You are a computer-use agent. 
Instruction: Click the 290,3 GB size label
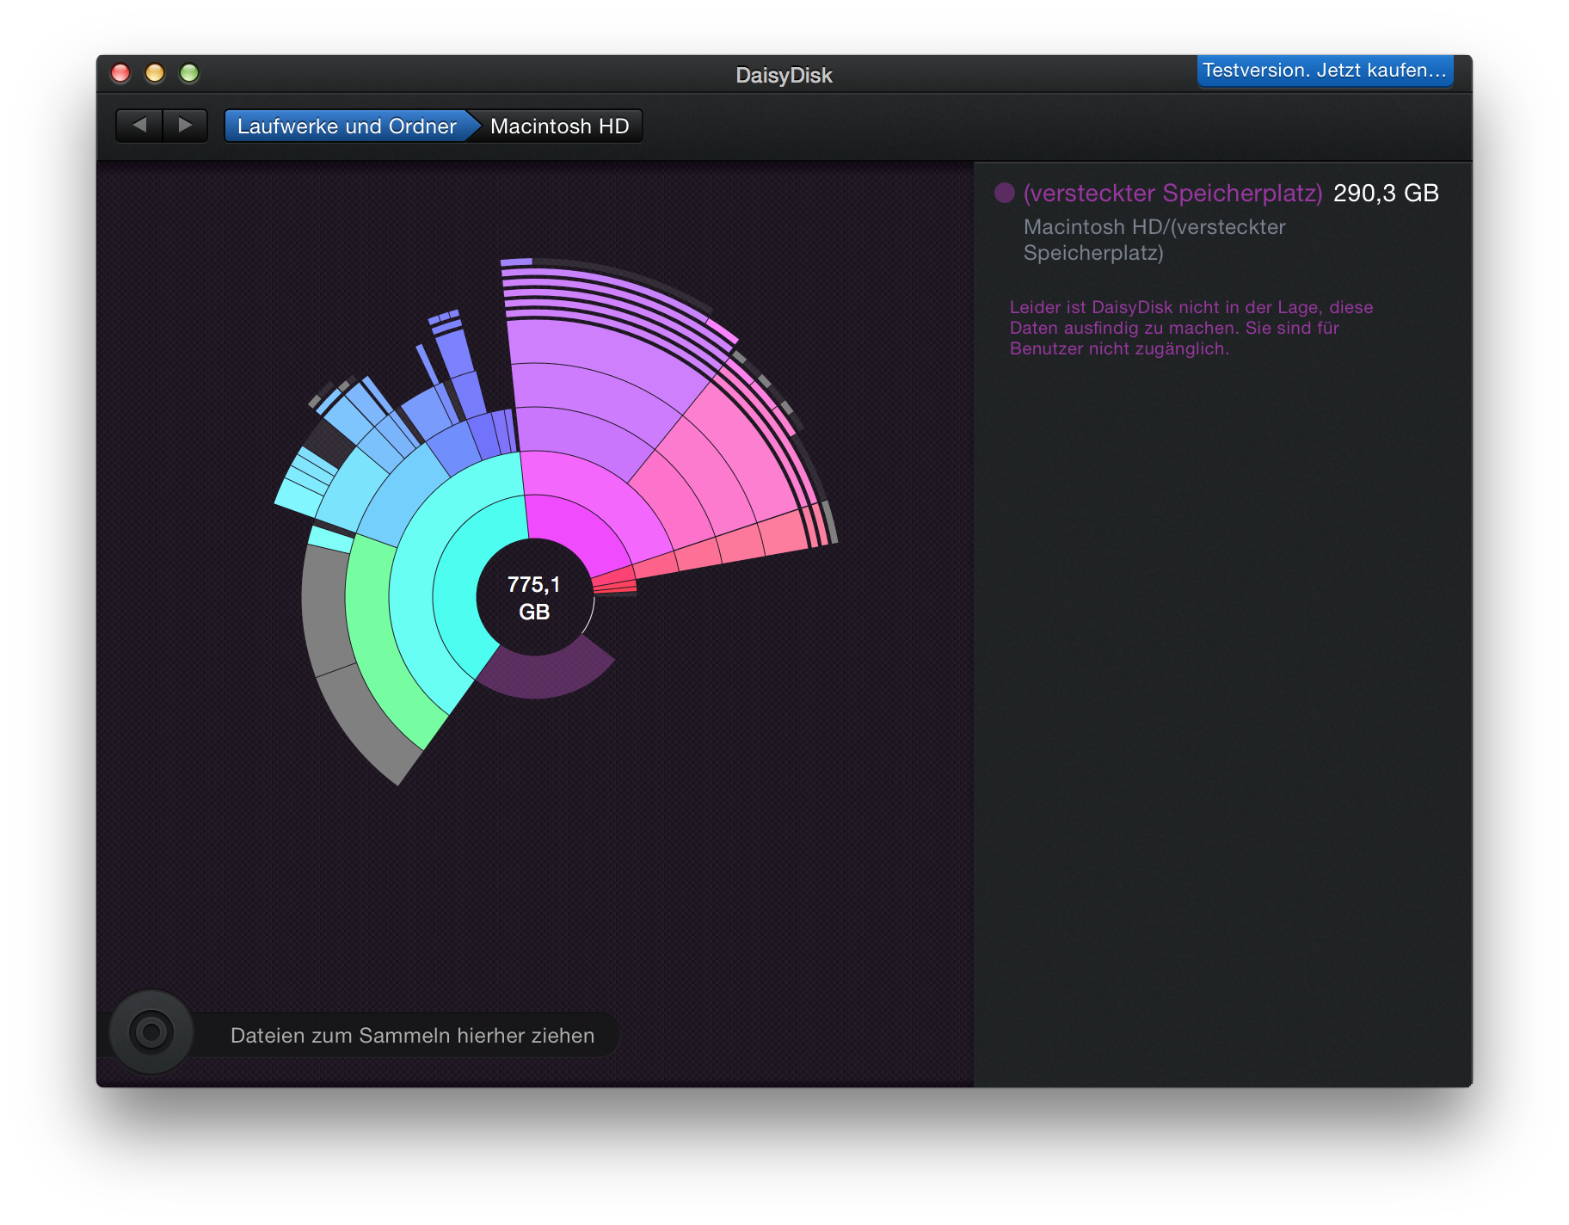pyautogui.click(x=1385, y=193)
